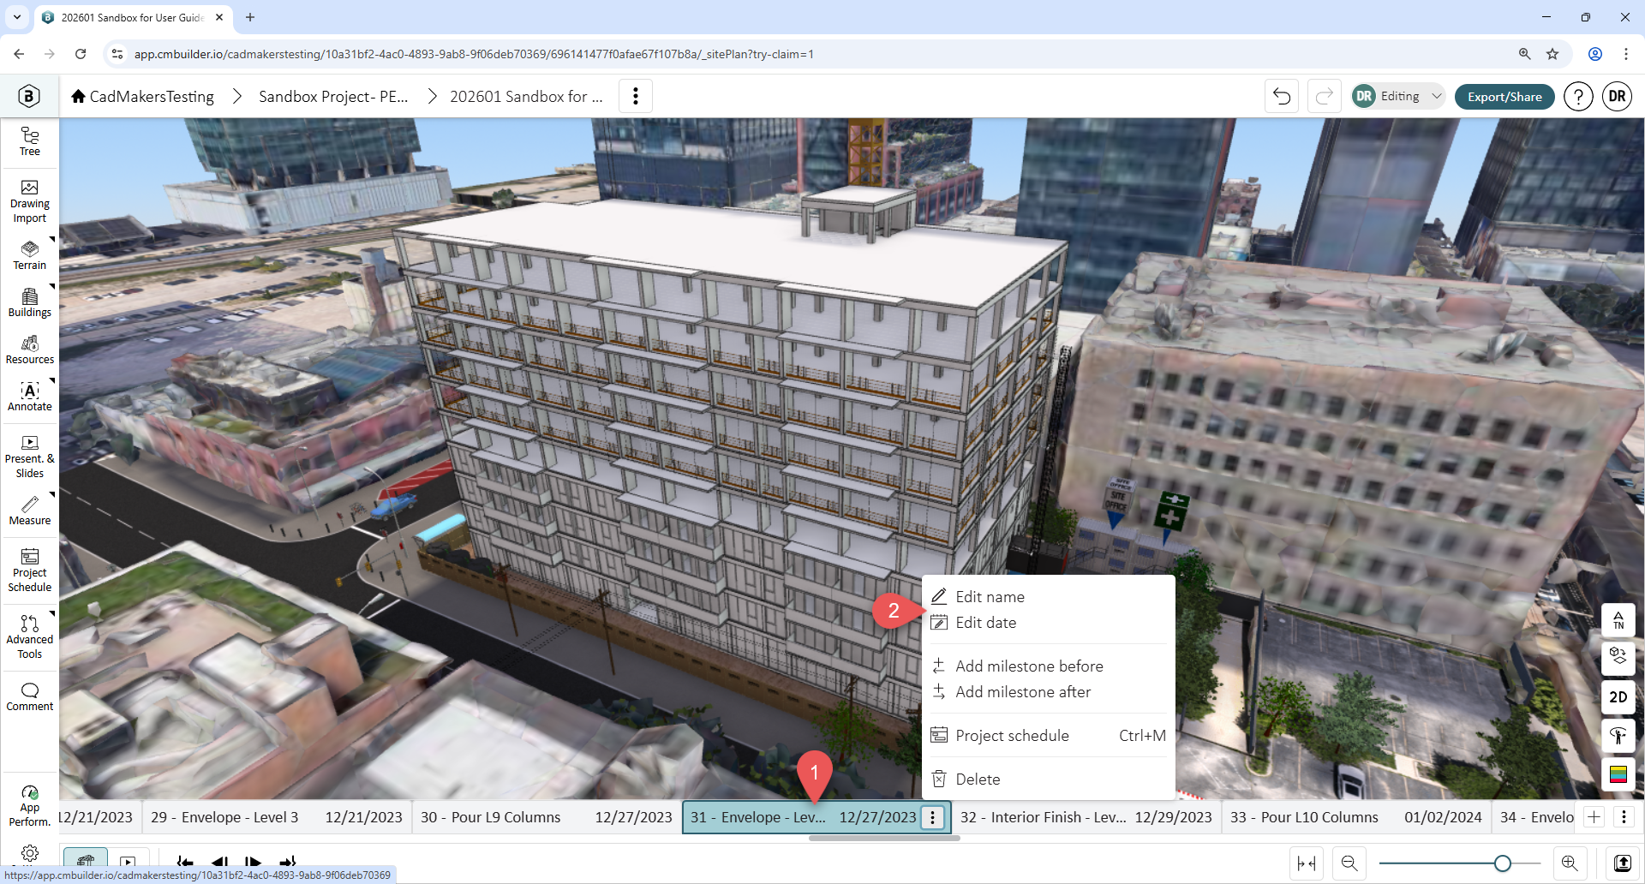
Task: Go back in browser history
Action: click(x=19, y=54)
